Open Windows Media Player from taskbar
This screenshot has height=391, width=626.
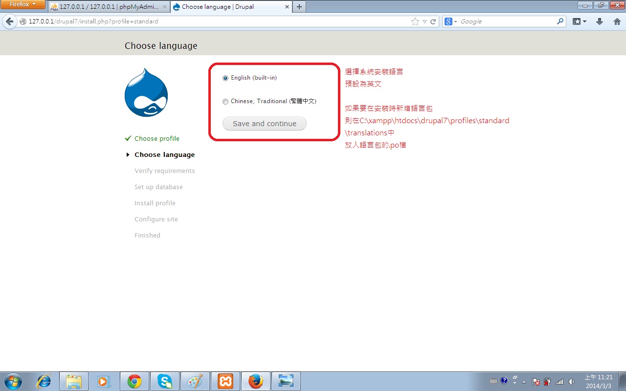pyautogui.click(x=104, y=381)
